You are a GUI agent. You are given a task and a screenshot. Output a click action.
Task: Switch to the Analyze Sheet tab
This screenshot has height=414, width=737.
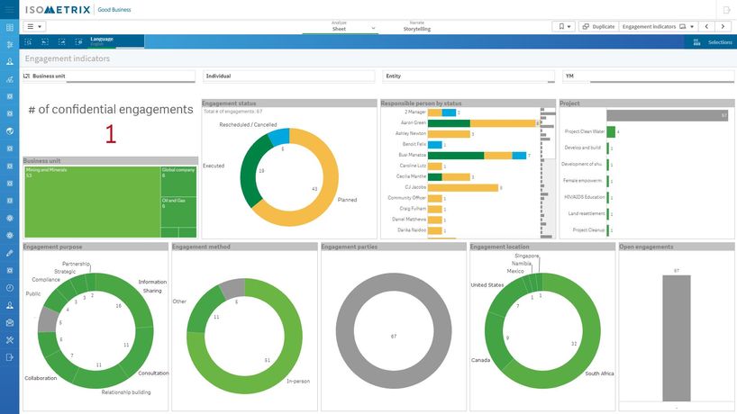click(x=340, y=26)
